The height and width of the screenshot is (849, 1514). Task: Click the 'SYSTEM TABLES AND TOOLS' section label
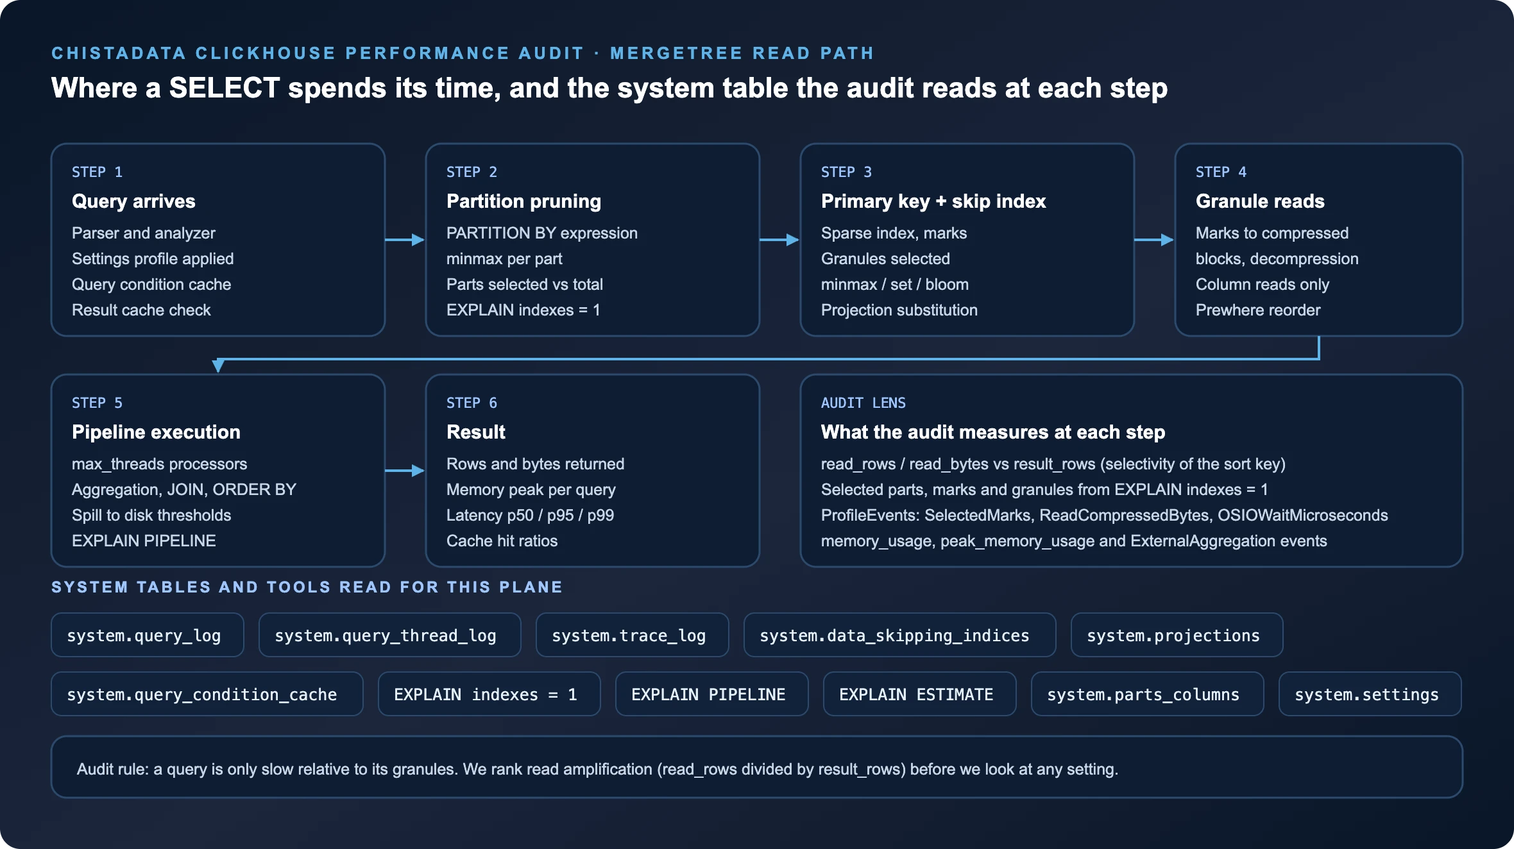pos(307,587)
